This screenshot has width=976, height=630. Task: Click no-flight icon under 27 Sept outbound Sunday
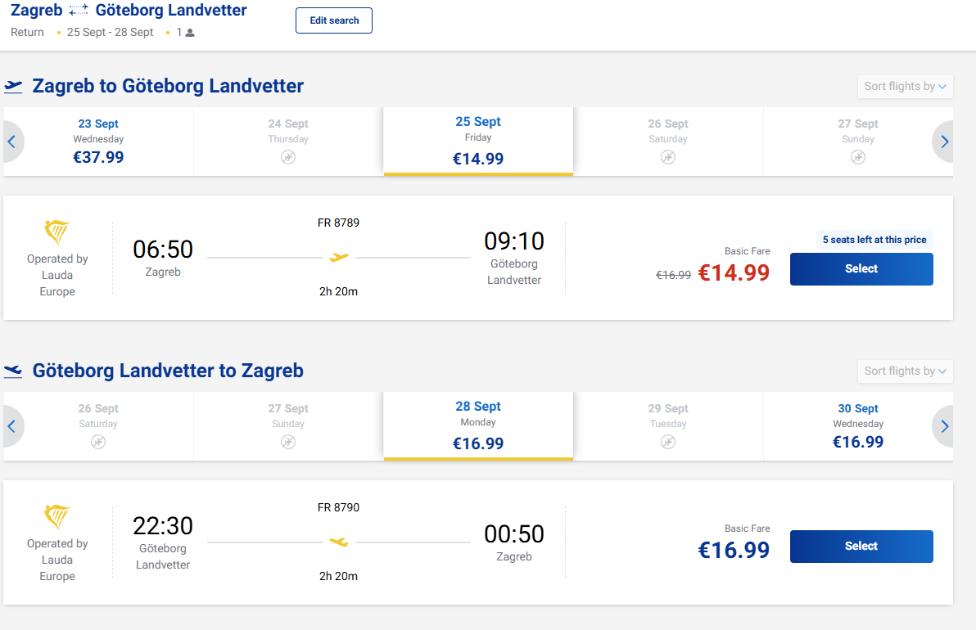[x=858, y=157]
